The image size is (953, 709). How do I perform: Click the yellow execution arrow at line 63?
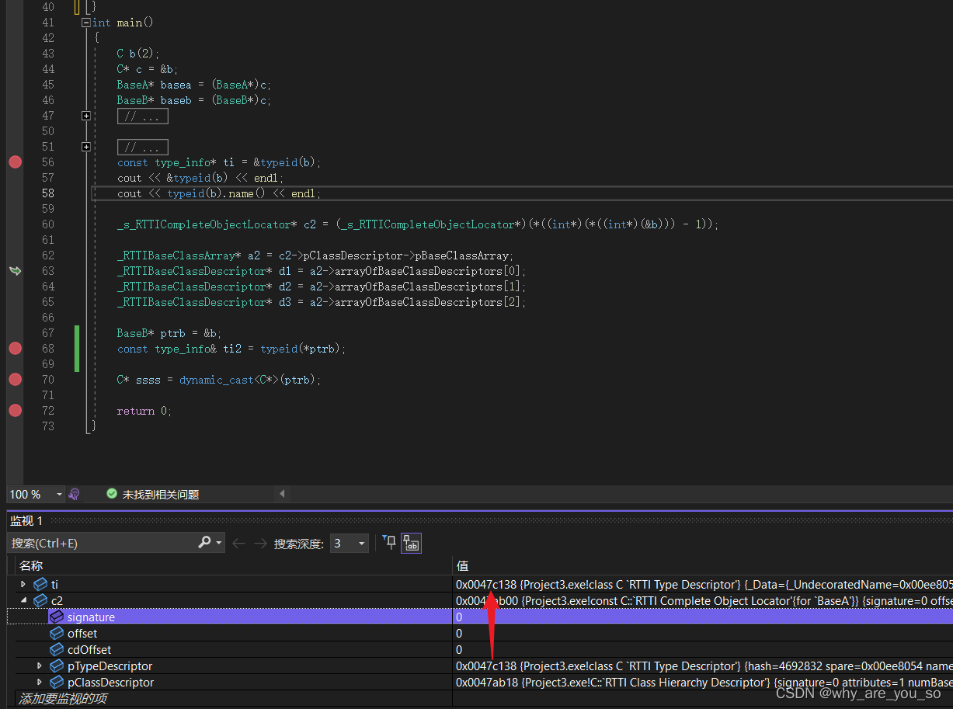tap(16, 270)
